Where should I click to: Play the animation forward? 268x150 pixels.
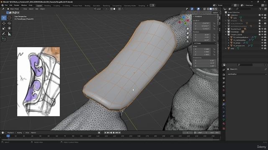114,132
